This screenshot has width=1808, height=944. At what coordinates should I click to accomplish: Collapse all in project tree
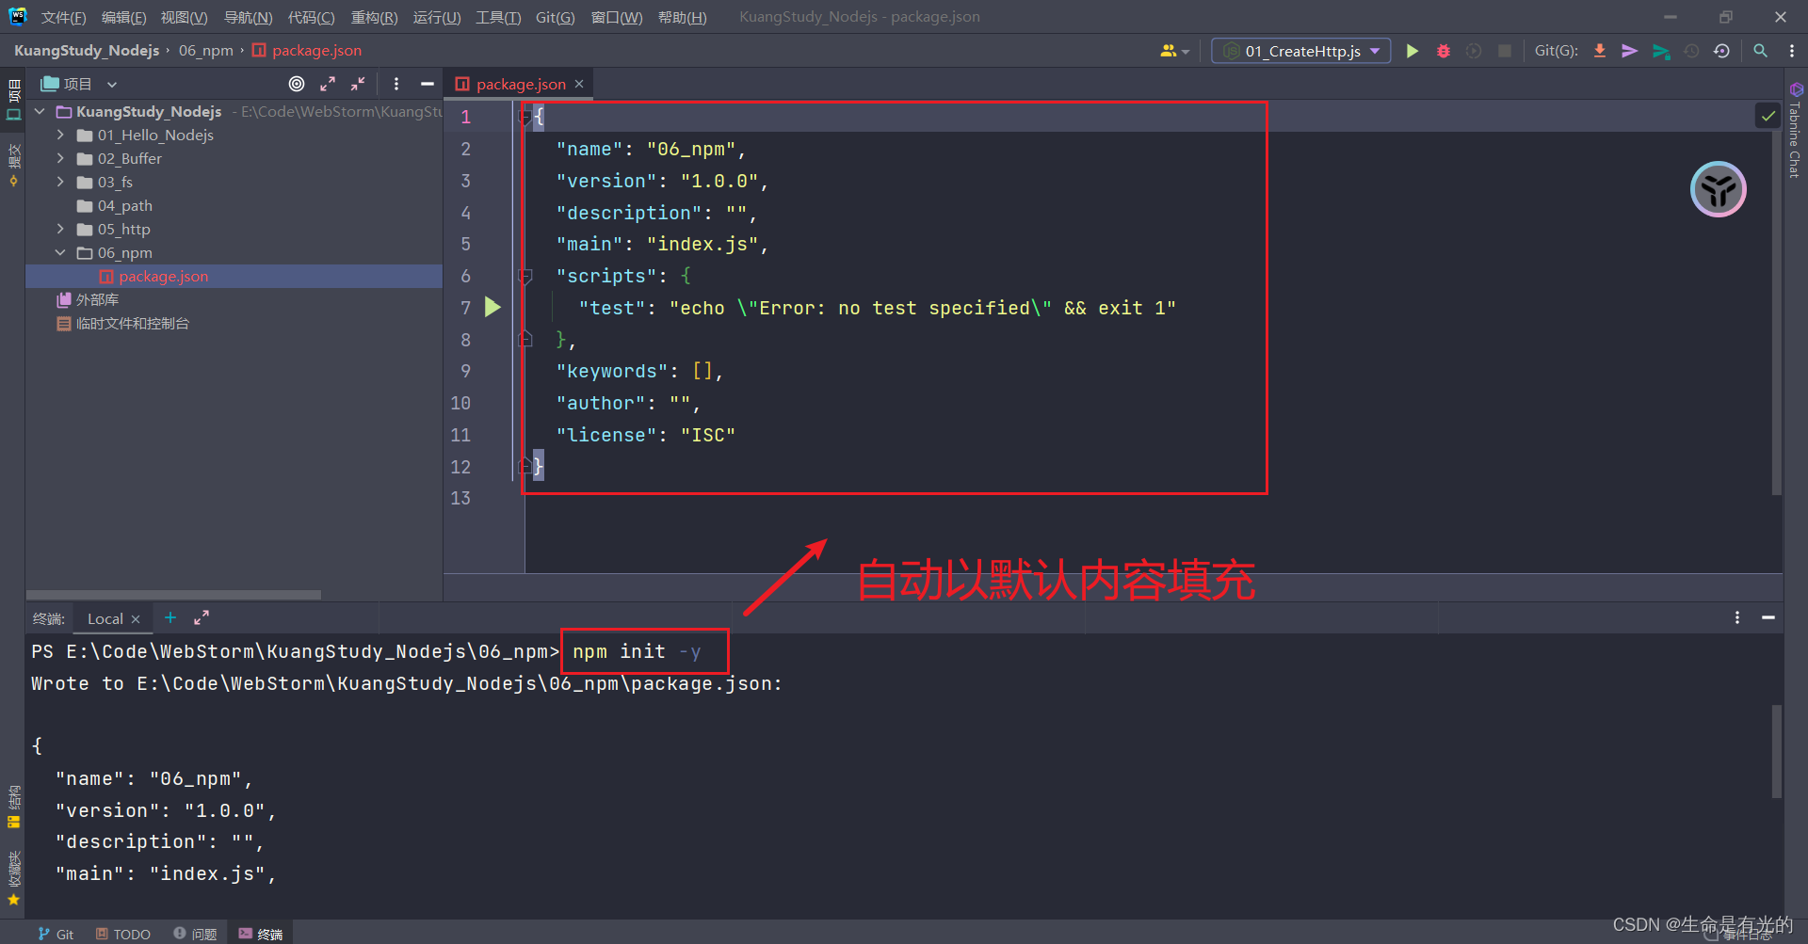click(x=358, y=84)
